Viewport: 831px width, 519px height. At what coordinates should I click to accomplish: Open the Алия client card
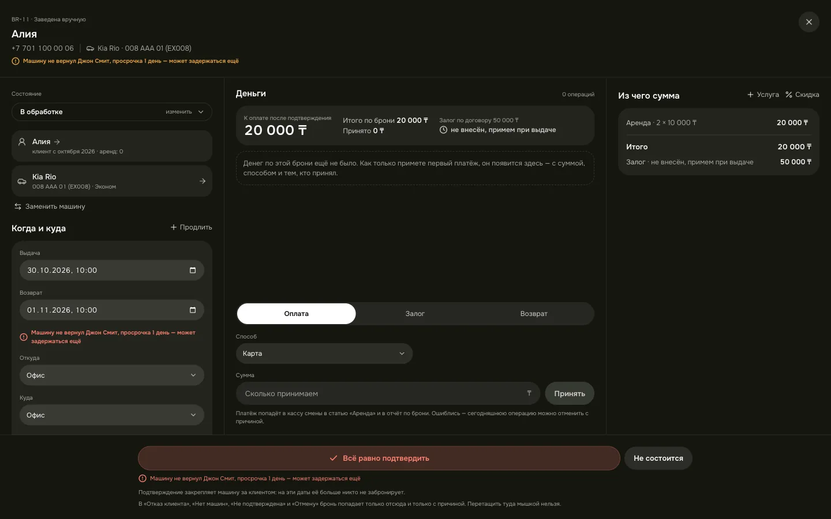[x=112, y=146]
